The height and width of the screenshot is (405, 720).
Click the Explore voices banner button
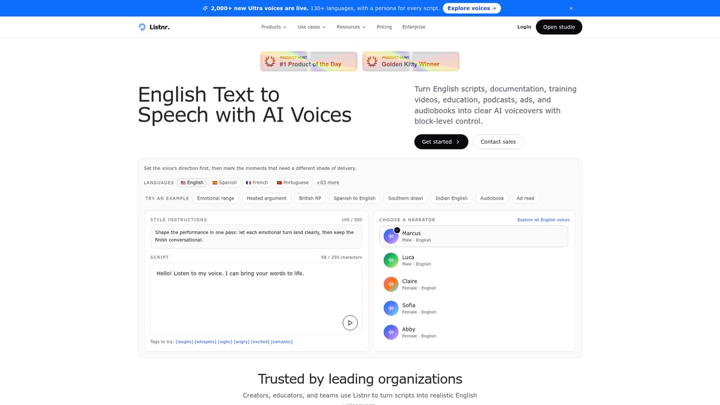(x=472, y=8)
